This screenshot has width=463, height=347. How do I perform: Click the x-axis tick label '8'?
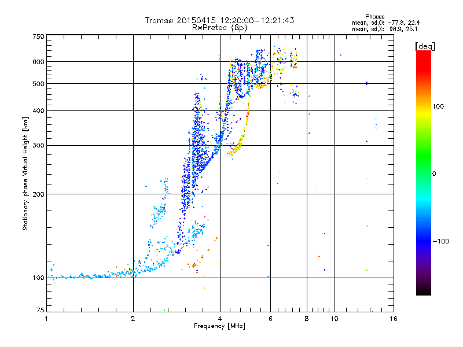307,319
